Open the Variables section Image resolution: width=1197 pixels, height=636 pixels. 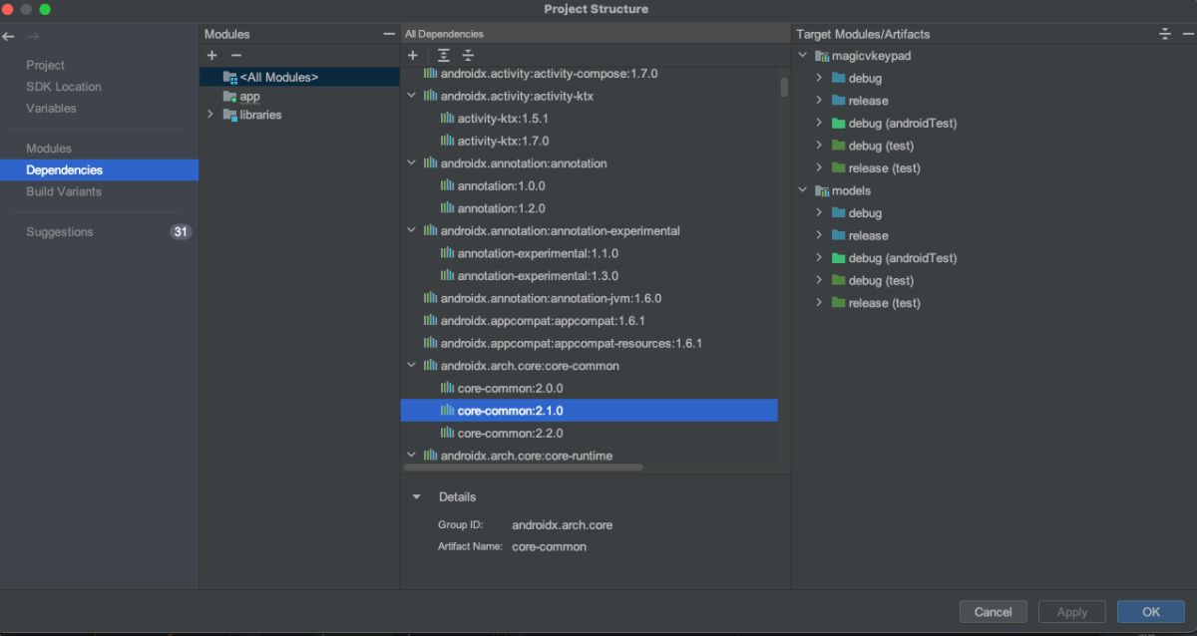click(x=51, y=108)
